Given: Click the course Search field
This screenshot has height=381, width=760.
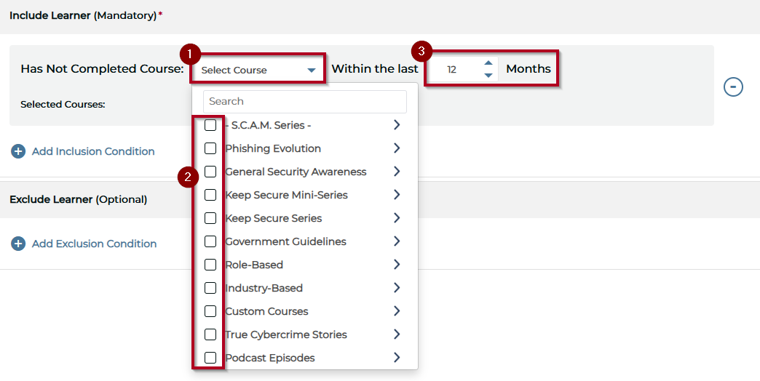Looking at the screenshot, I should tap(304, 101).
